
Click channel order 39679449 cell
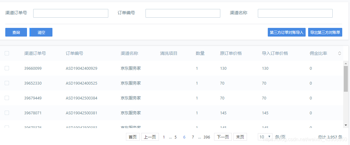[33, 98]
